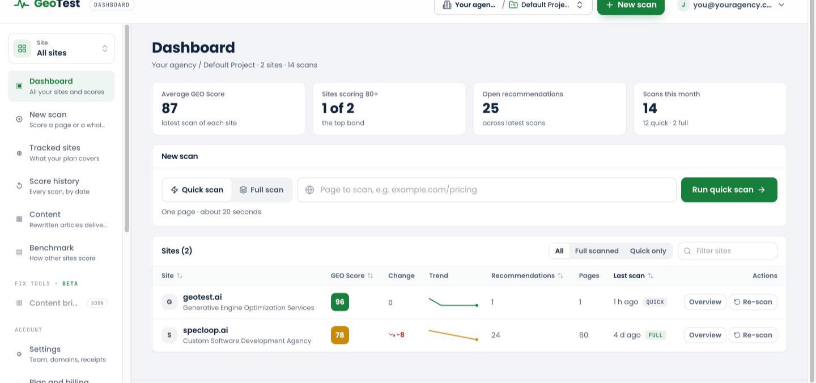Sort by Site column
The width and height of the screenshot is (816, 383).
(172, 276)
